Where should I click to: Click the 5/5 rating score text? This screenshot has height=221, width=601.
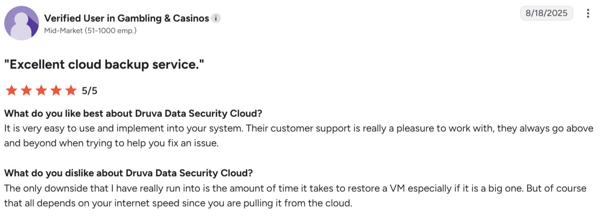tap(90, 91)
